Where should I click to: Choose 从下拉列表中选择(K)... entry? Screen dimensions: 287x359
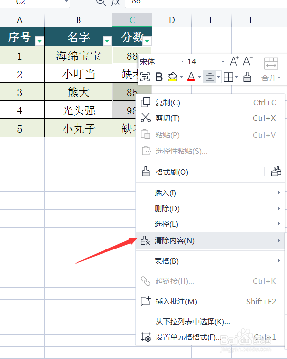tap(210, 322)
